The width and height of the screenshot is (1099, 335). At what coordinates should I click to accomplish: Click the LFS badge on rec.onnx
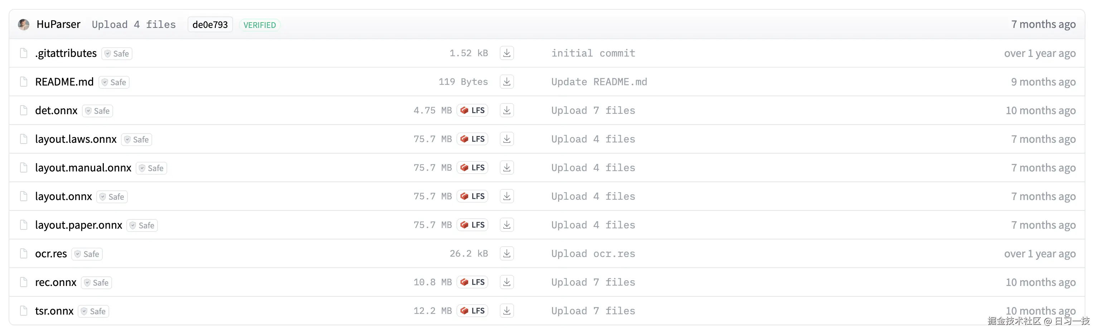tap(472, 282)
